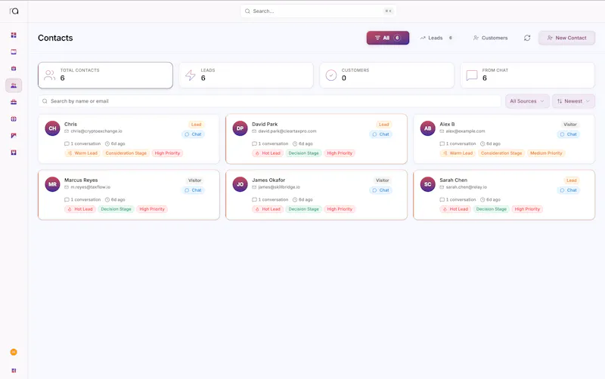Click the Chat badge on Alex B card
Screen dimensions: 605x379
(x=569, y=134)
